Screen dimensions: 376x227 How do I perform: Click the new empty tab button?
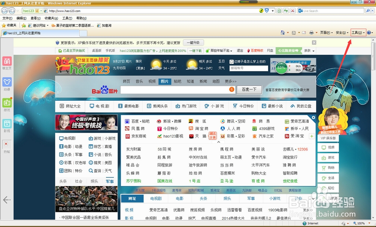click(x=83, y=33)
